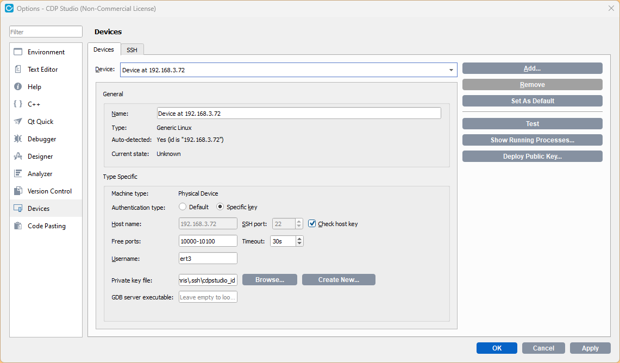Close the Options dialog window
This screenshot has height=363, width=620.
pos(611,8)
